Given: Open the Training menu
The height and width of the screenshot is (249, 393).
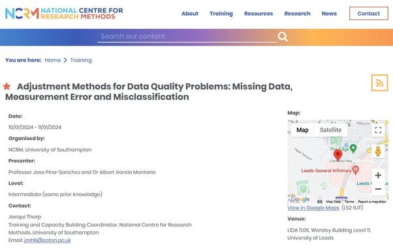Looking at the screenshot, I should [221, 14].
